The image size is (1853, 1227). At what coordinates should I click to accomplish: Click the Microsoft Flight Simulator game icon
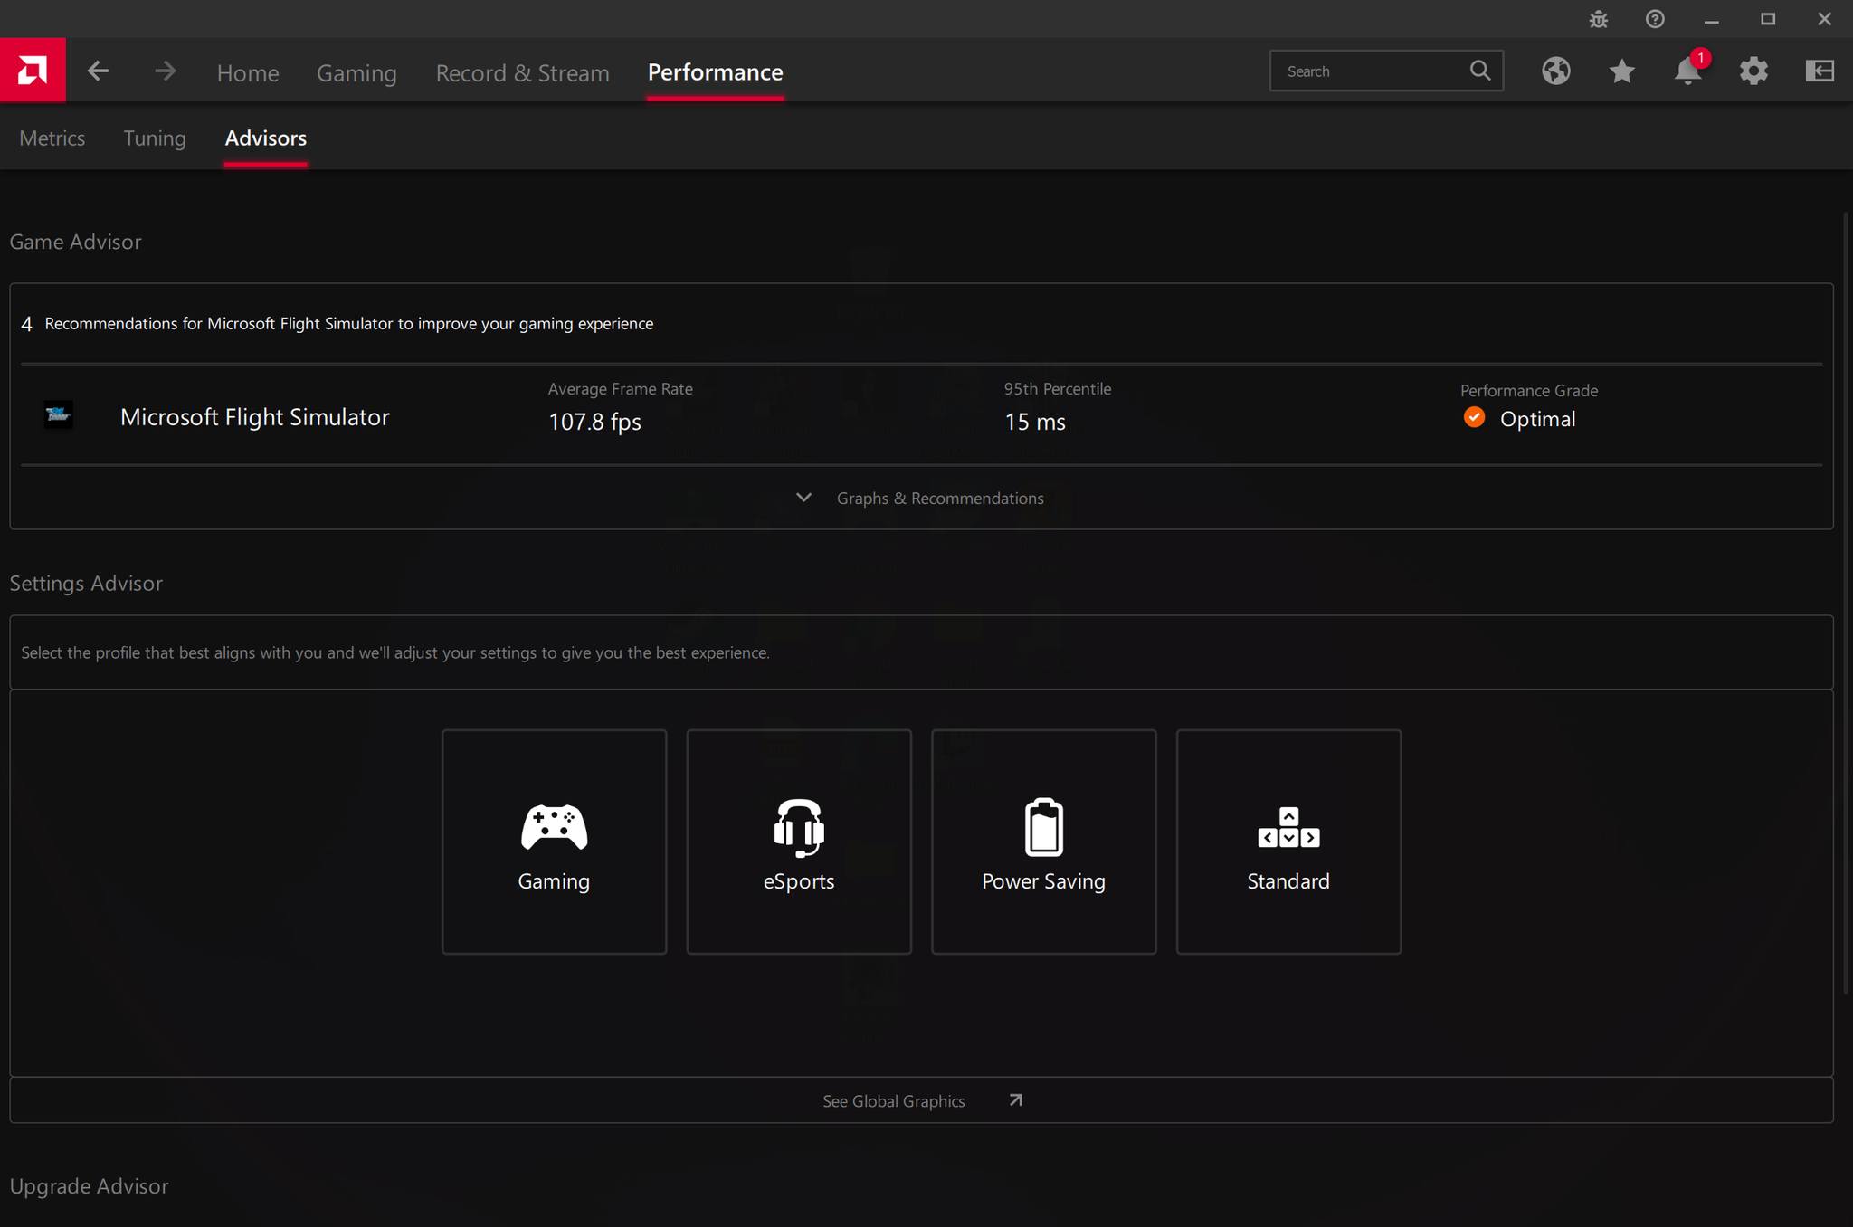tap(59, 415)
